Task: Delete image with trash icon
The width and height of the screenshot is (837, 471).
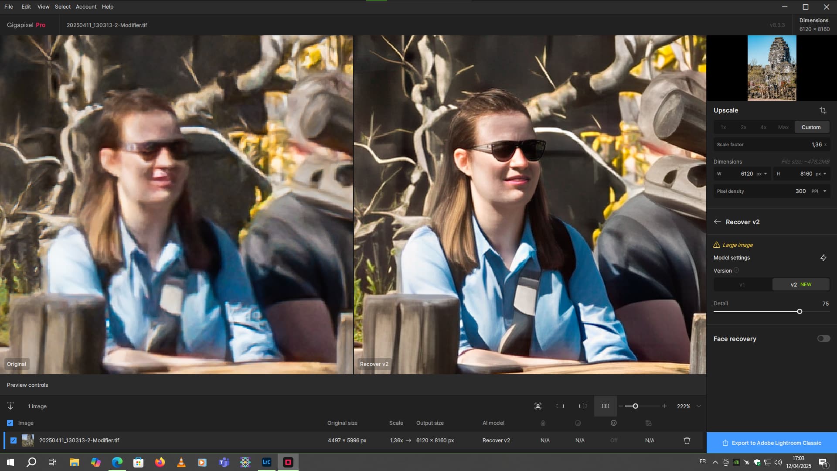Action: [687, 440]
